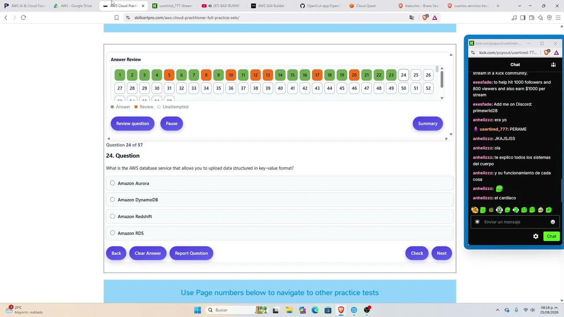Show hidden system tray icons chevron
This screenshot has height=317, width=564.
click(x=497, y=310)
